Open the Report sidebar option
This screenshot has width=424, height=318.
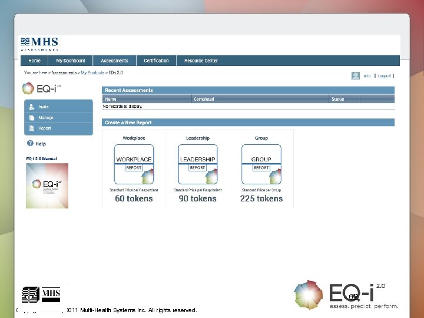click(x=58, y=128)
